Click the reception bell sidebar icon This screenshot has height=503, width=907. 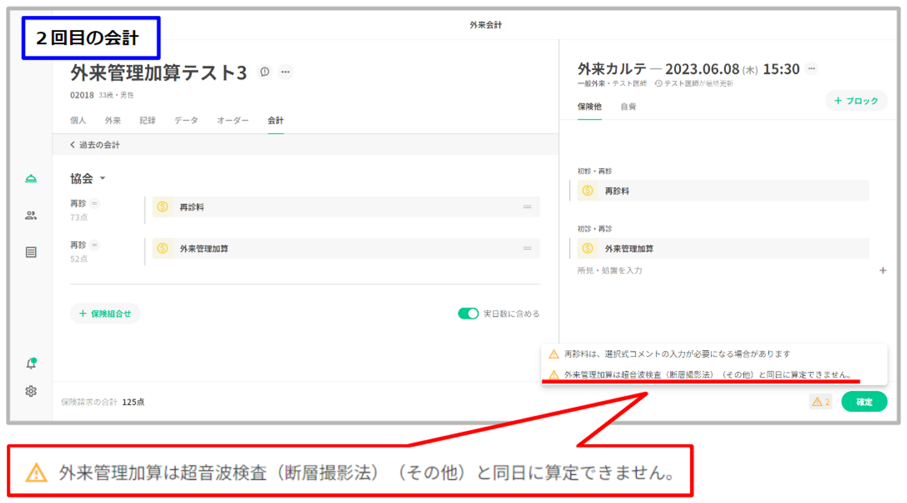[x=31, y=179]
